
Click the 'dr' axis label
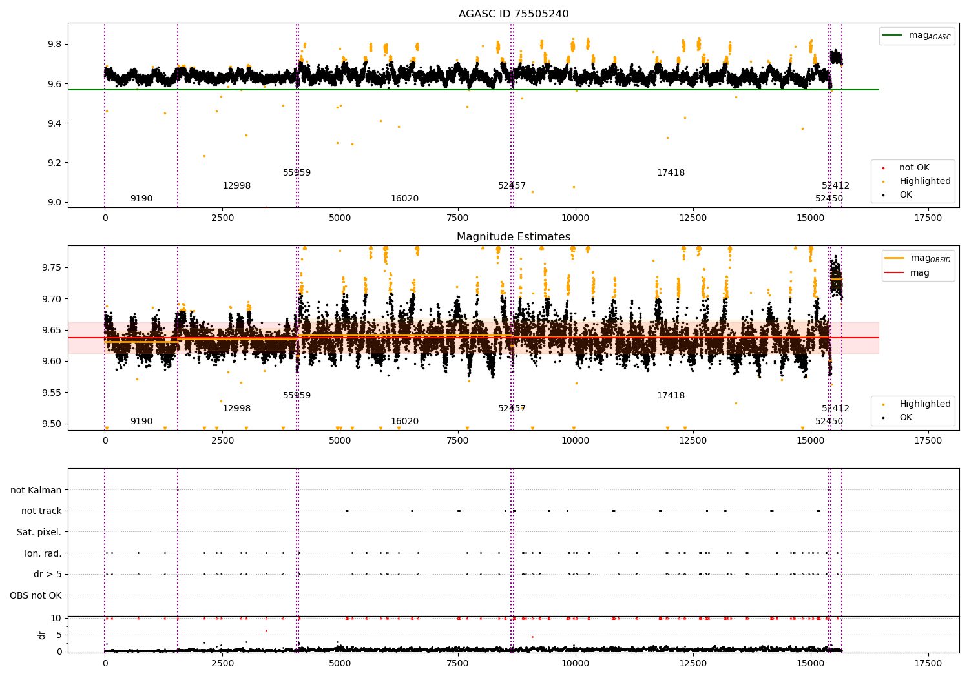(x=42, y=635)
